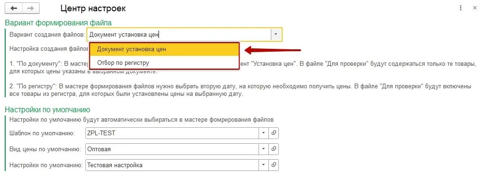Click the green Настройки по умолчанию section heading

pos(48,109)
